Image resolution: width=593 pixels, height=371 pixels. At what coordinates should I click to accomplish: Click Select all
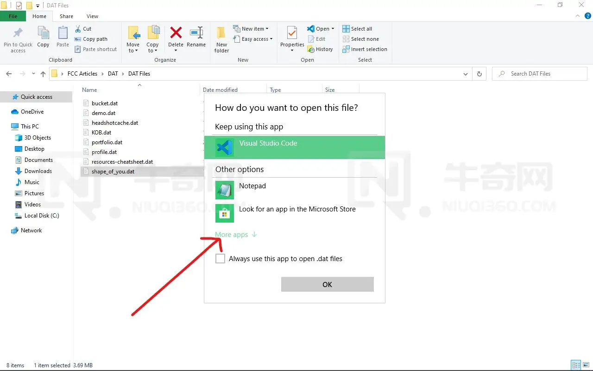[357, 29]
